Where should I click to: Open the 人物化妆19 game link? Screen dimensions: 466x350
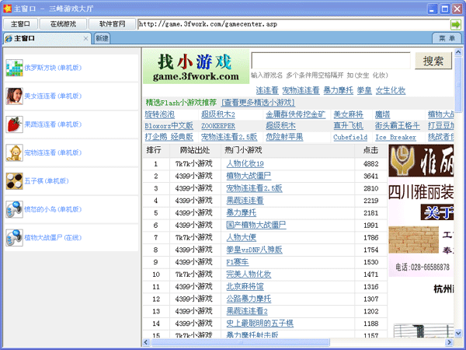click(245, 164)
